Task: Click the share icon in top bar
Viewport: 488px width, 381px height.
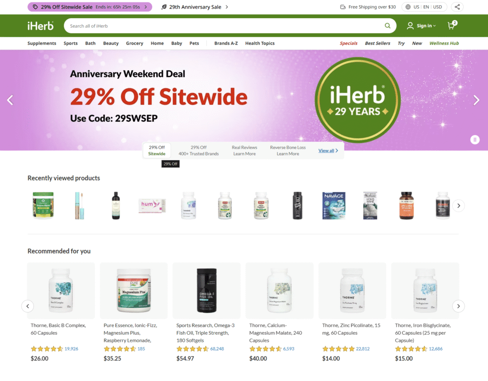Action: (x=457, y=7)
